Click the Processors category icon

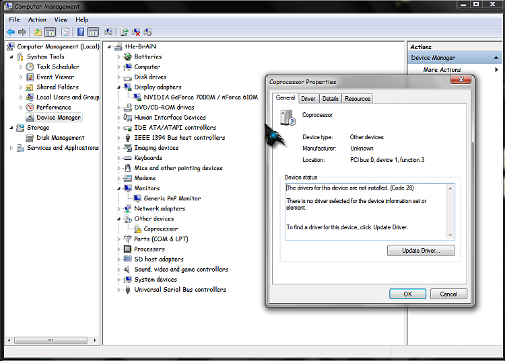click(128, 249)
